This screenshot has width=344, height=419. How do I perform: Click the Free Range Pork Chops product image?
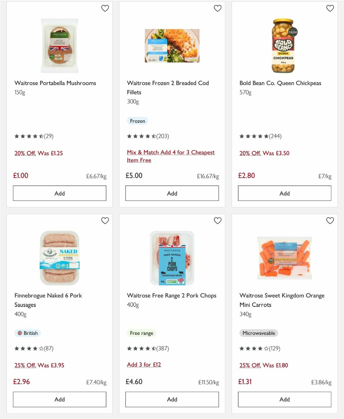pos(172,258)
